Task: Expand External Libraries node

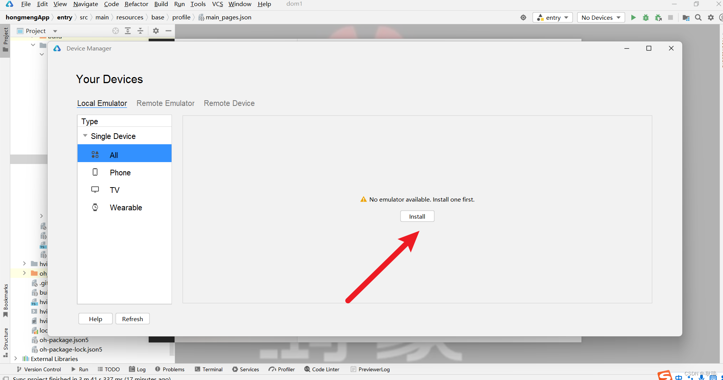Action: pyautogui.click(x=16, y=358)
